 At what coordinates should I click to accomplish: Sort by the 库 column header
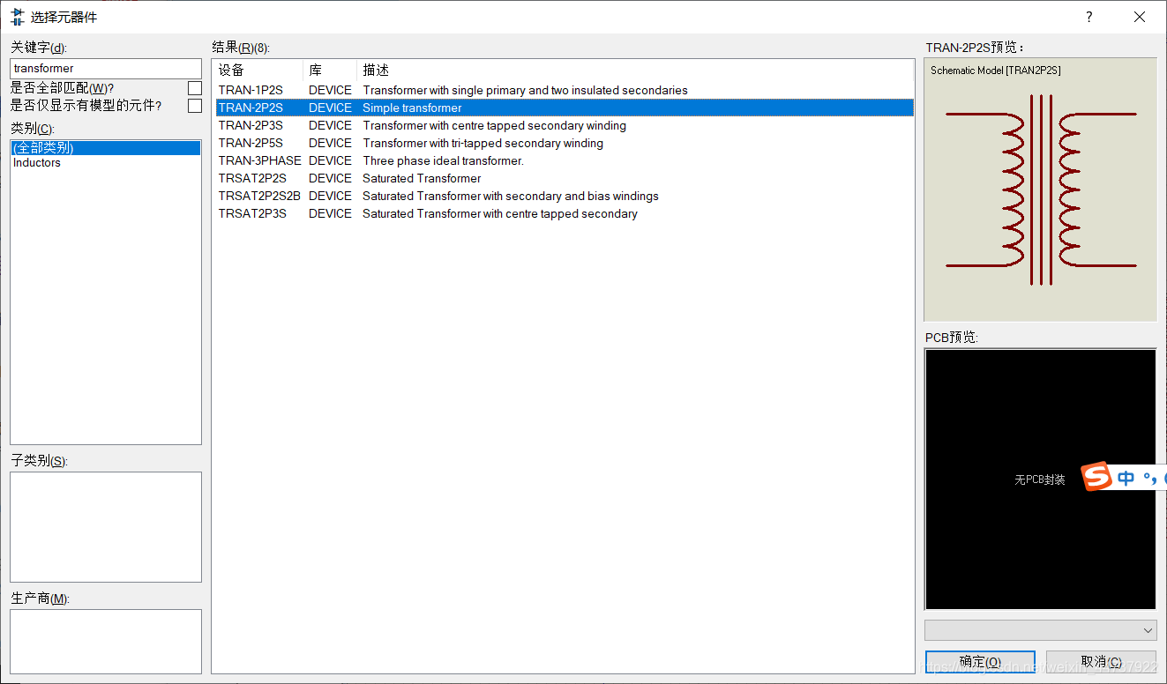coord(330,70)
